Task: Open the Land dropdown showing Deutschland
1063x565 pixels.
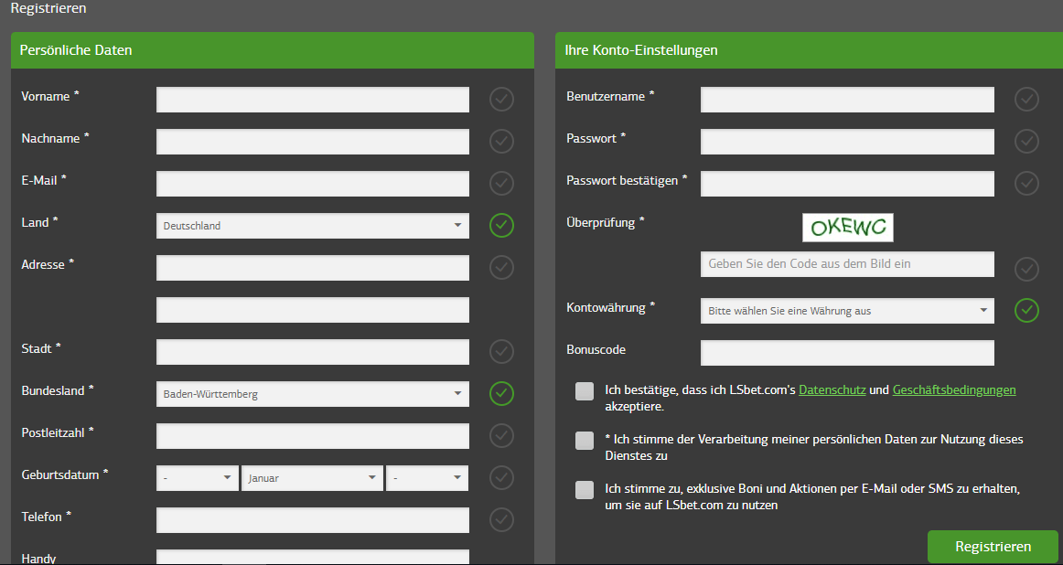Action: click(x=312, y=226)
